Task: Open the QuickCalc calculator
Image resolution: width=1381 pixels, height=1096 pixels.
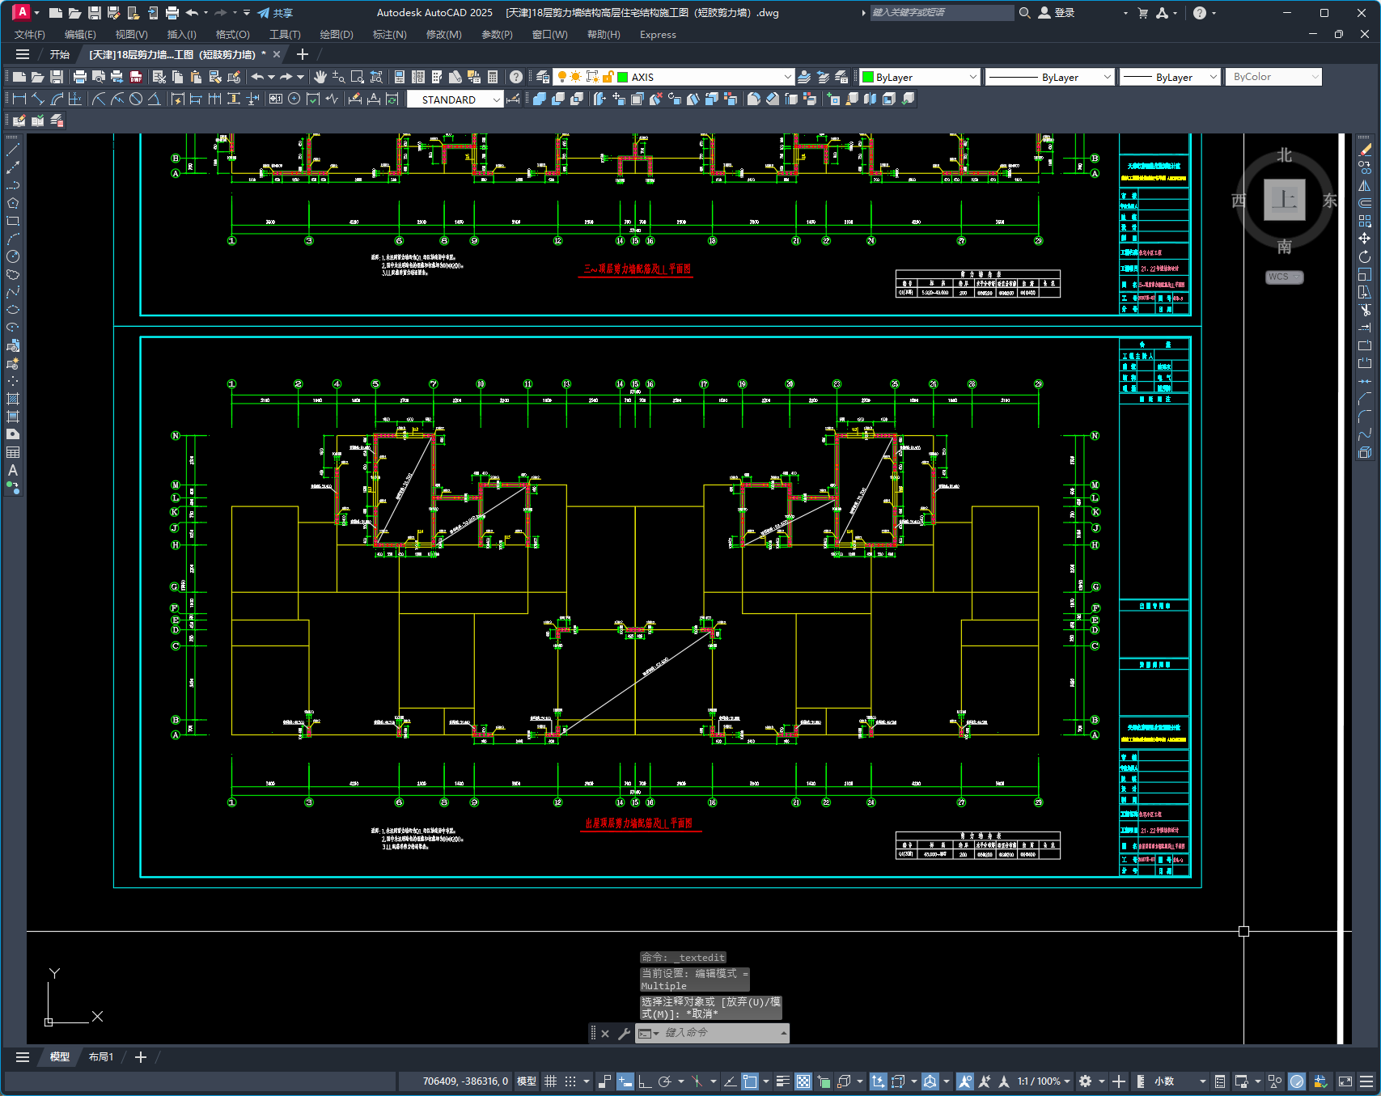Action: tap(493, 77)
